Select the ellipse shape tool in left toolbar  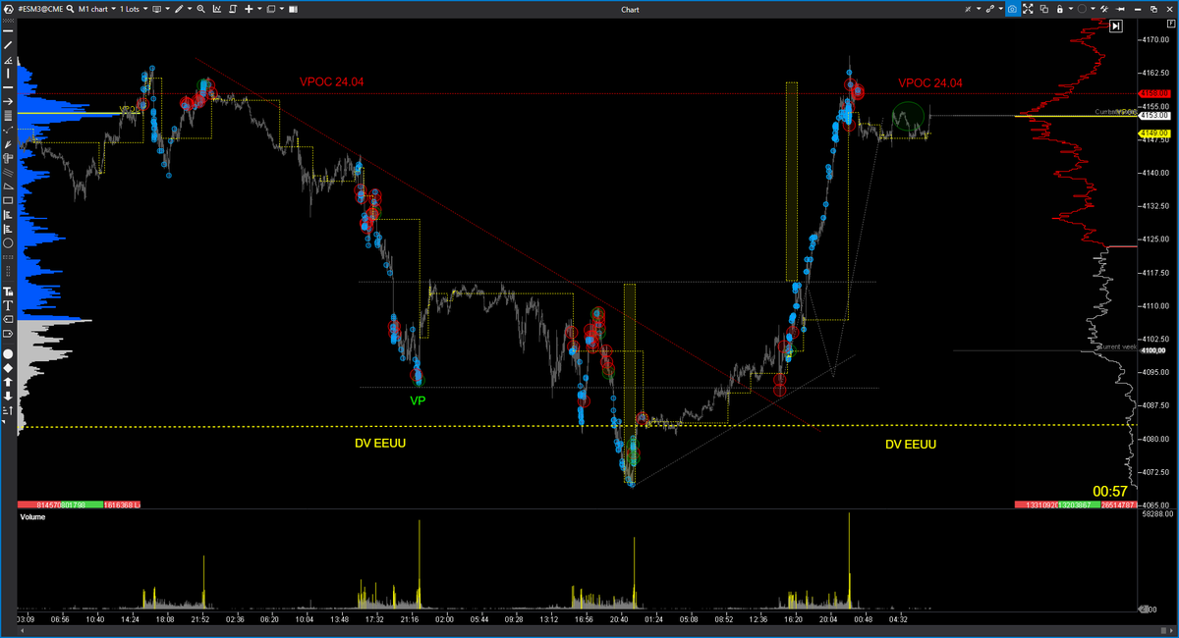click(x=8, y=242)
